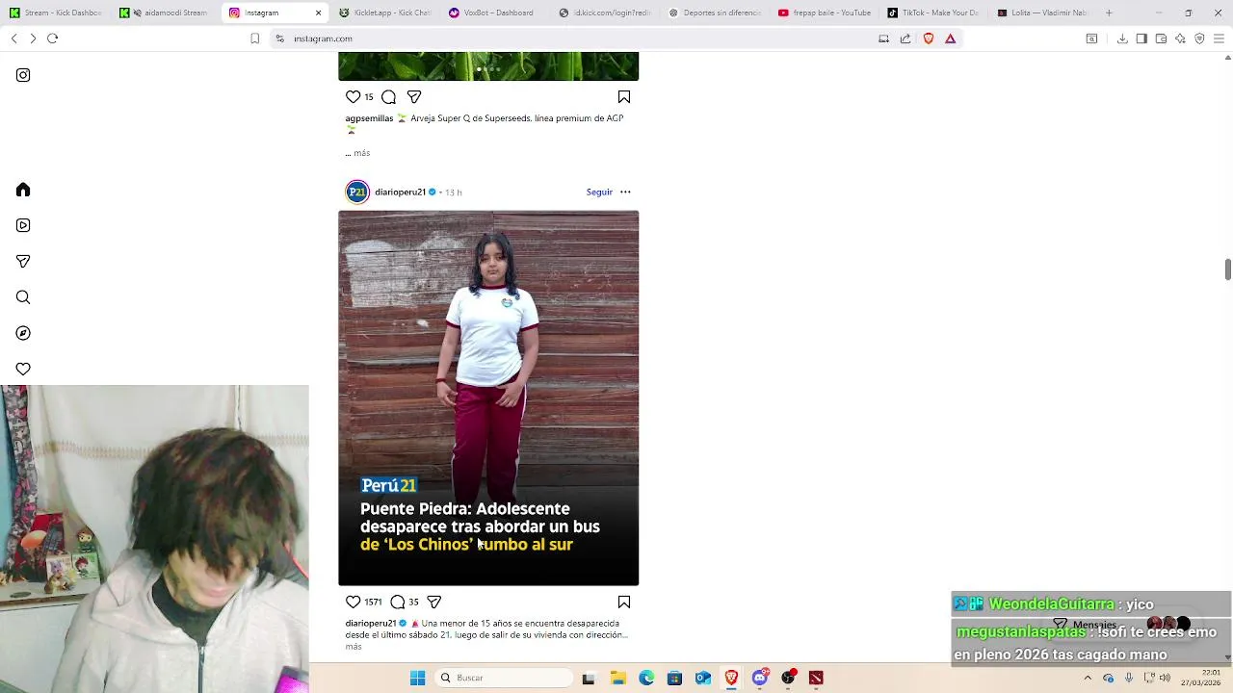
Task: Open Reels from the sidebar
Action: (x=23, y=225)
